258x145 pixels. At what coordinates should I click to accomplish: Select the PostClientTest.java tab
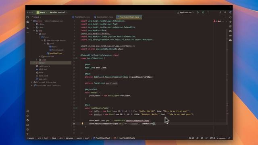pos(129,17)
